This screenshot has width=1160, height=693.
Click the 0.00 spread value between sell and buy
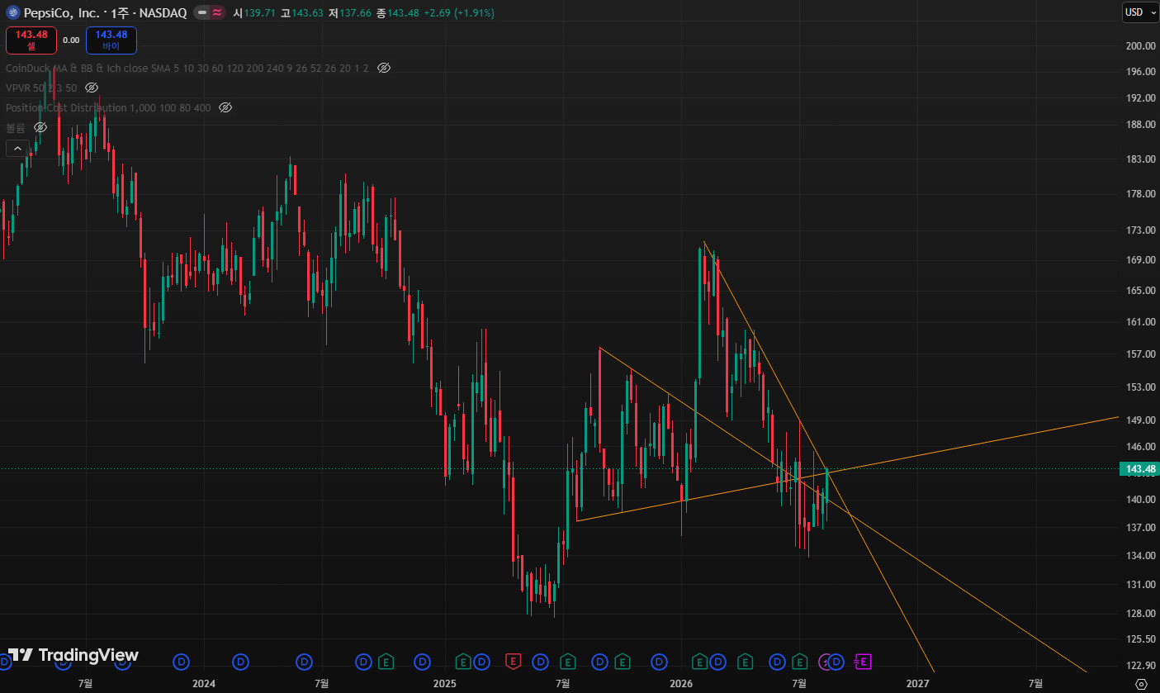[x=71, y=40]
